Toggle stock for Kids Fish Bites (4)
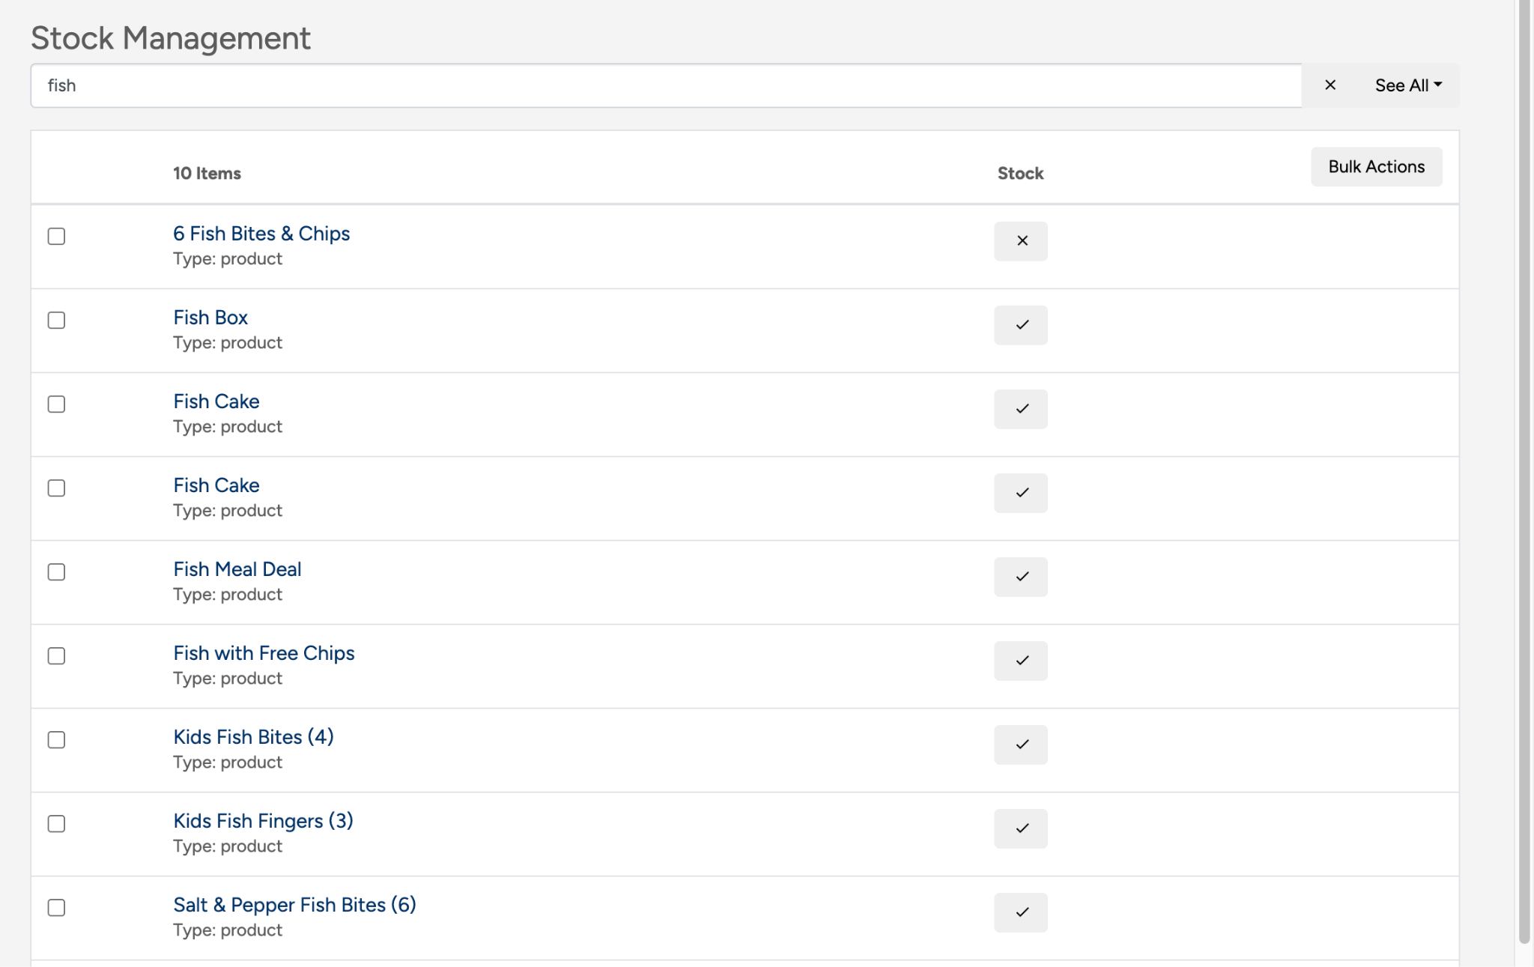 (1020, 745)
